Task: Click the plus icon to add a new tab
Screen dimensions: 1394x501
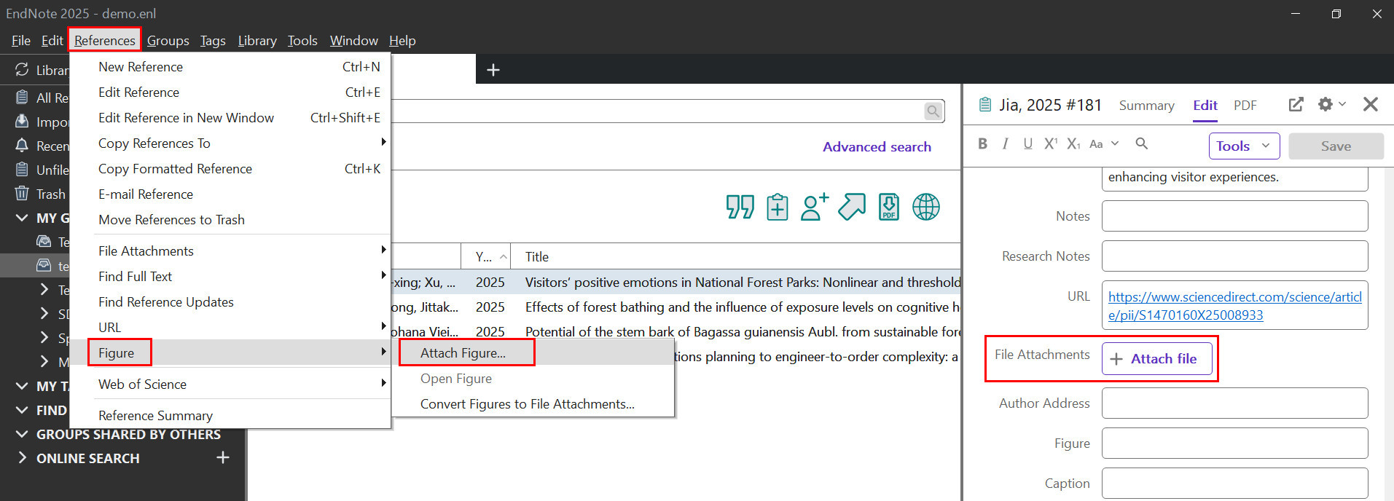Action: click(x=493, y=70)
